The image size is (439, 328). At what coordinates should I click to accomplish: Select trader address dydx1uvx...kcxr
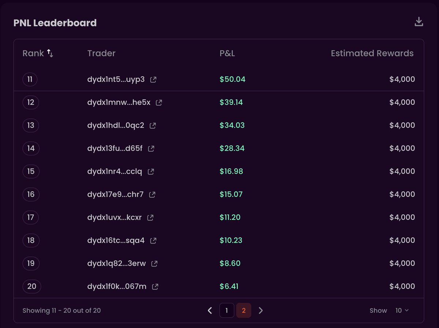click(115, 218)
